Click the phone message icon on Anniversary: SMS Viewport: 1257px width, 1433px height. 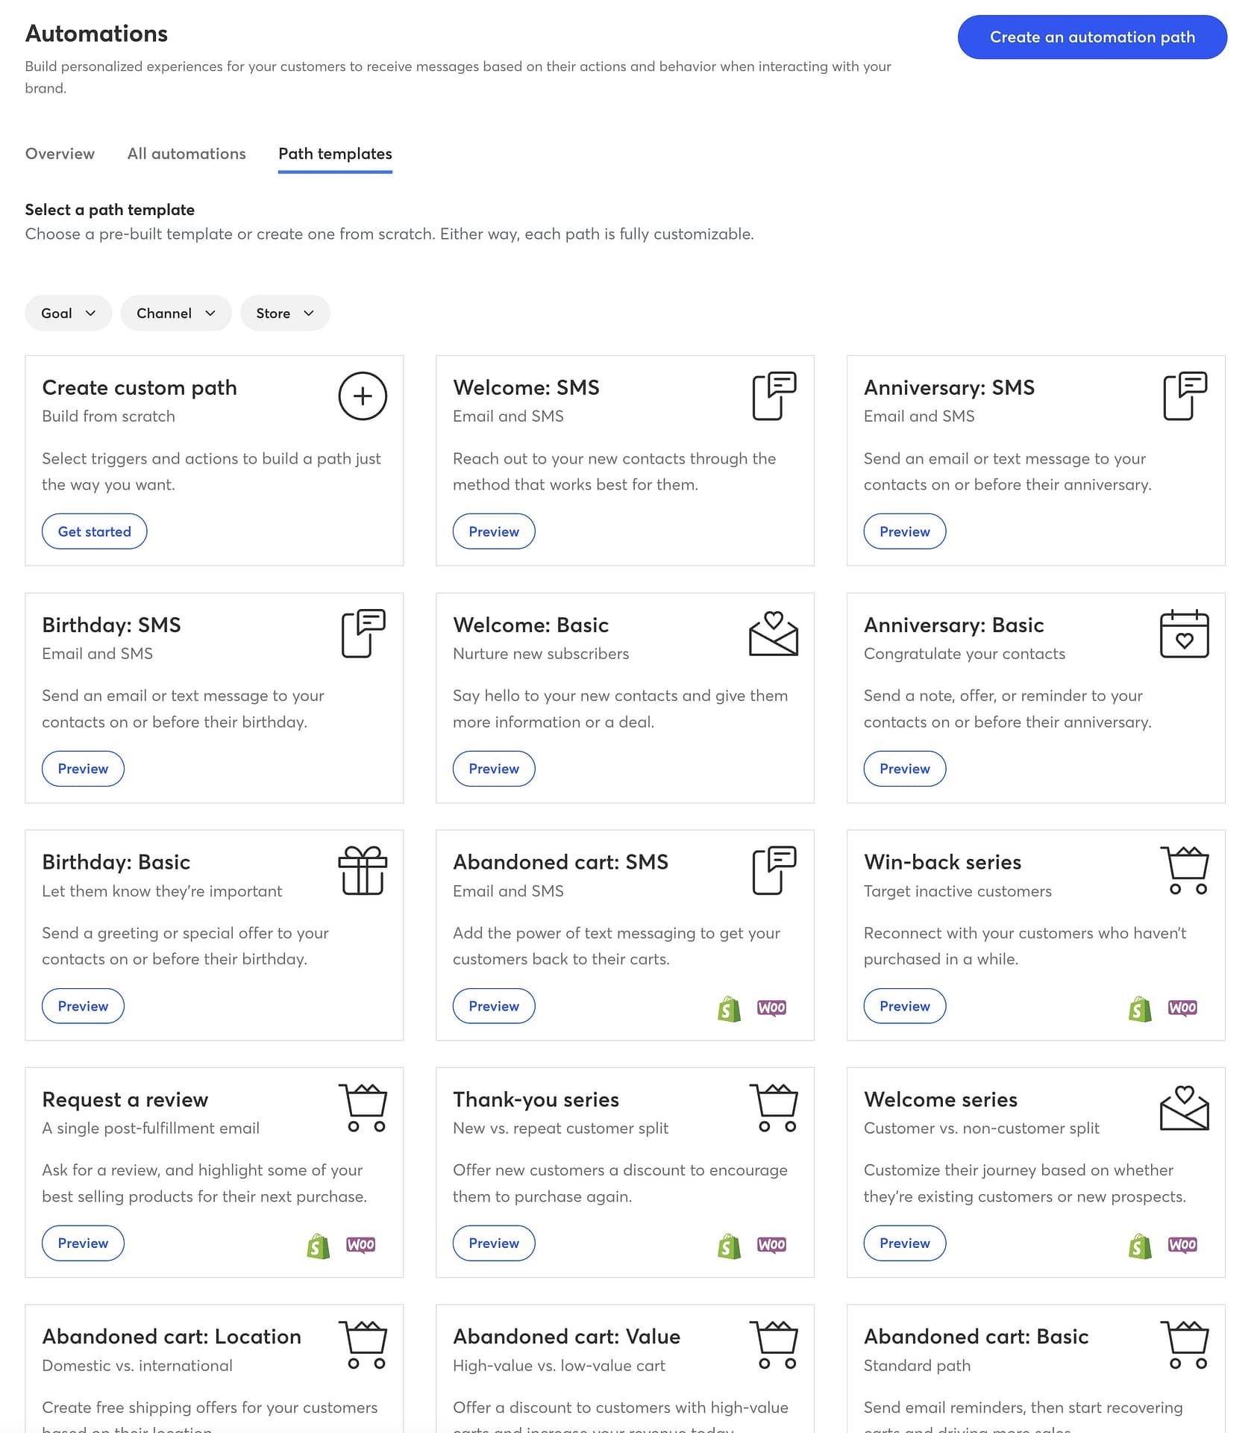[x=1185, y=398]
